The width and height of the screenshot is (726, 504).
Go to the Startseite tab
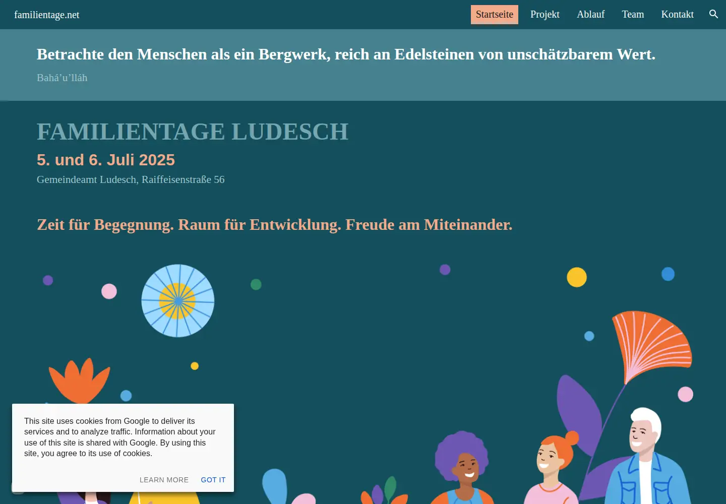coord(495,15)
